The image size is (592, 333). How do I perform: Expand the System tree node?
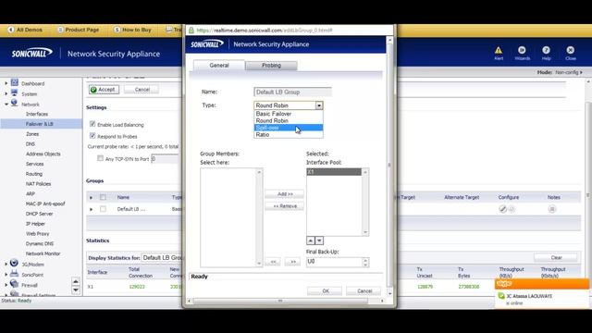pos(6,94)
